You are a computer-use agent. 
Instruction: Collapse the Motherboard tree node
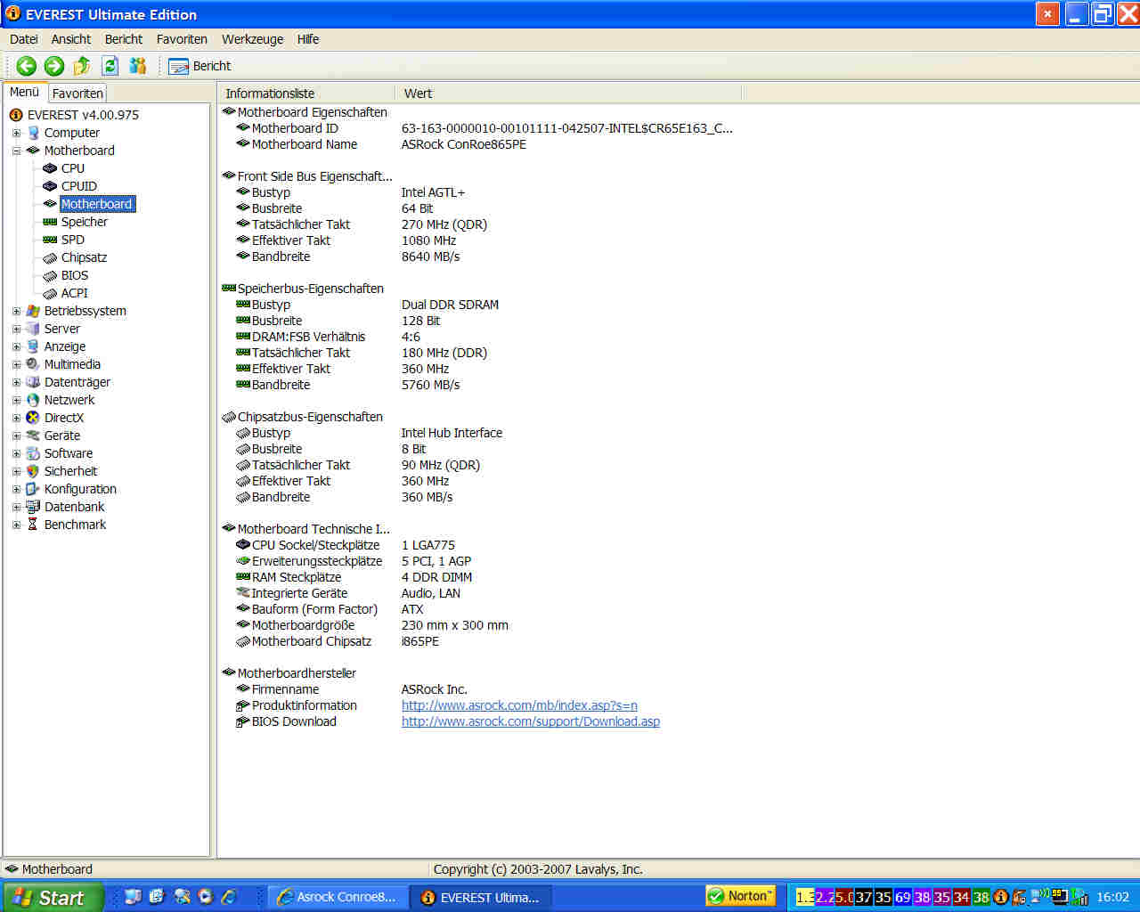pos(16,151)
